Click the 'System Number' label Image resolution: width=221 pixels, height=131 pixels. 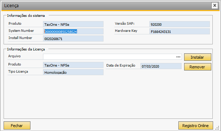tap(21, 30)
